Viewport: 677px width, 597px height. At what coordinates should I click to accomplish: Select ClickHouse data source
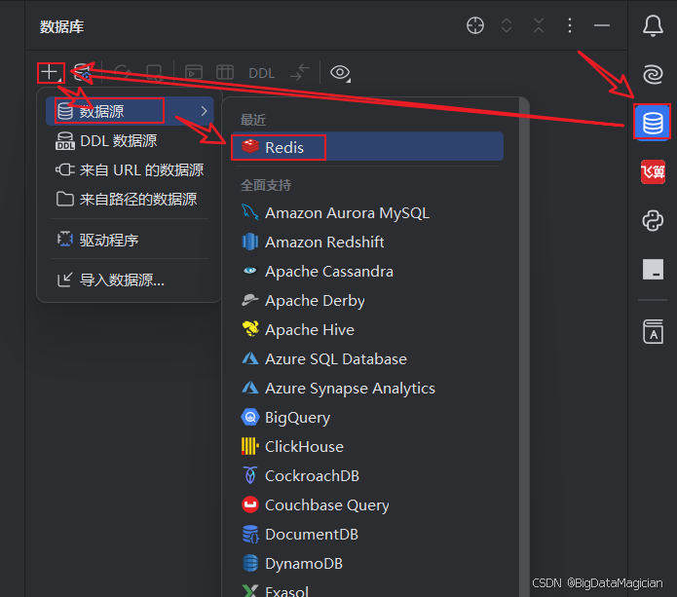pyautogui.click(x=367, y=447)
